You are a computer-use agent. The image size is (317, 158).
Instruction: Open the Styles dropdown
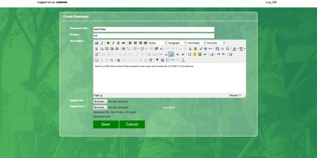157,42
